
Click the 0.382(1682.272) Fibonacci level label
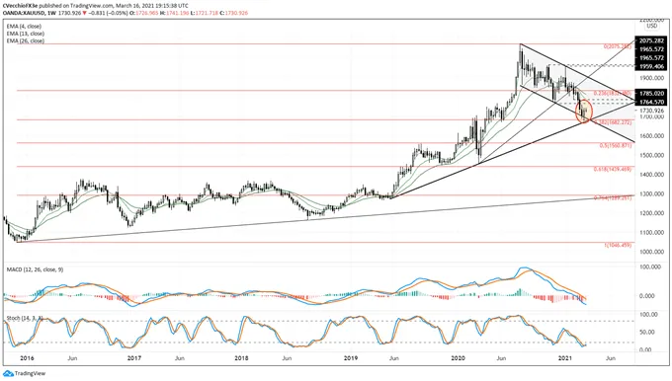click(x=613, y=122)
